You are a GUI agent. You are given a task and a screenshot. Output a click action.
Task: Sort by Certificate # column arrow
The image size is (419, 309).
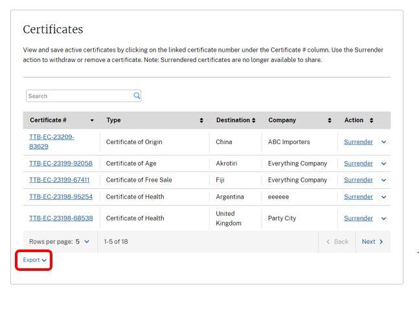click(x=92, y=120)
